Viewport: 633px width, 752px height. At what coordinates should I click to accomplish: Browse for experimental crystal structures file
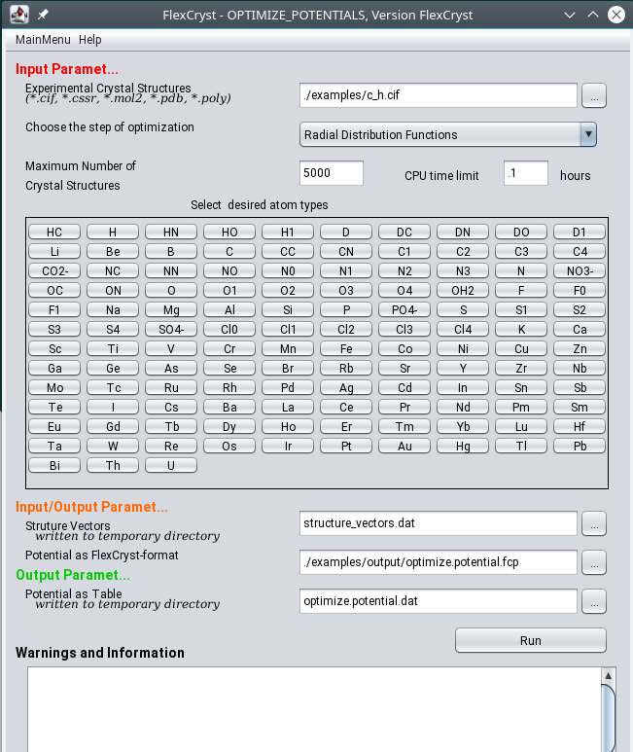[x=594, y=95]
